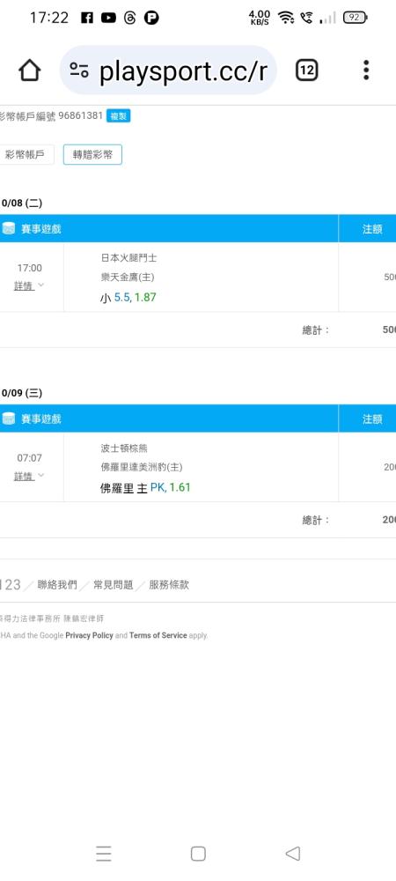
Task: Open the tab switcher showing 12 tabs
Action: [x=306, y=70]
